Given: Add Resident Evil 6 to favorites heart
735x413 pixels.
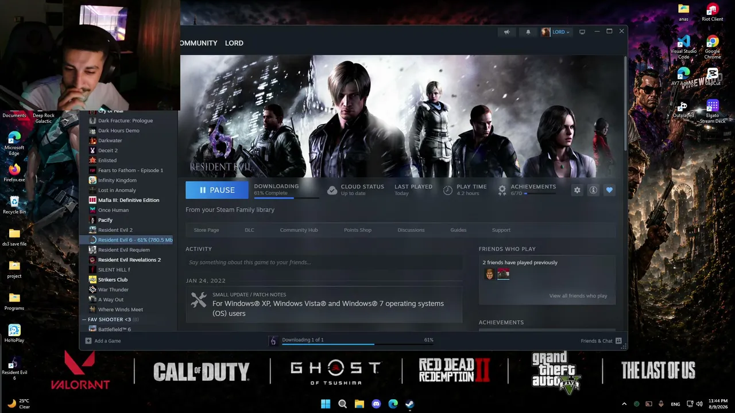Looking at the screenshot, I should click(609, 190).
